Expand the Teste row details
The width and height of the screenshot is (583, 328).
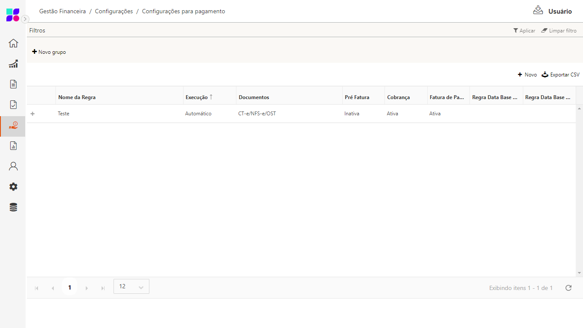pos(32,114)
